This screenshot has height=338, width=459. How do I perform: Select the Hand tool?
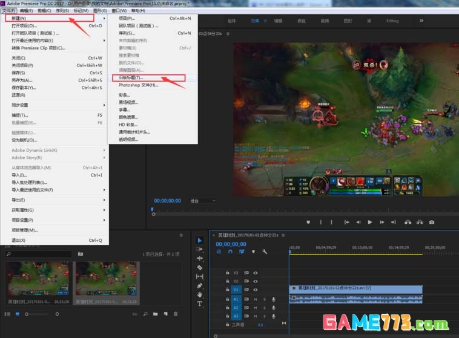point(200,294)
